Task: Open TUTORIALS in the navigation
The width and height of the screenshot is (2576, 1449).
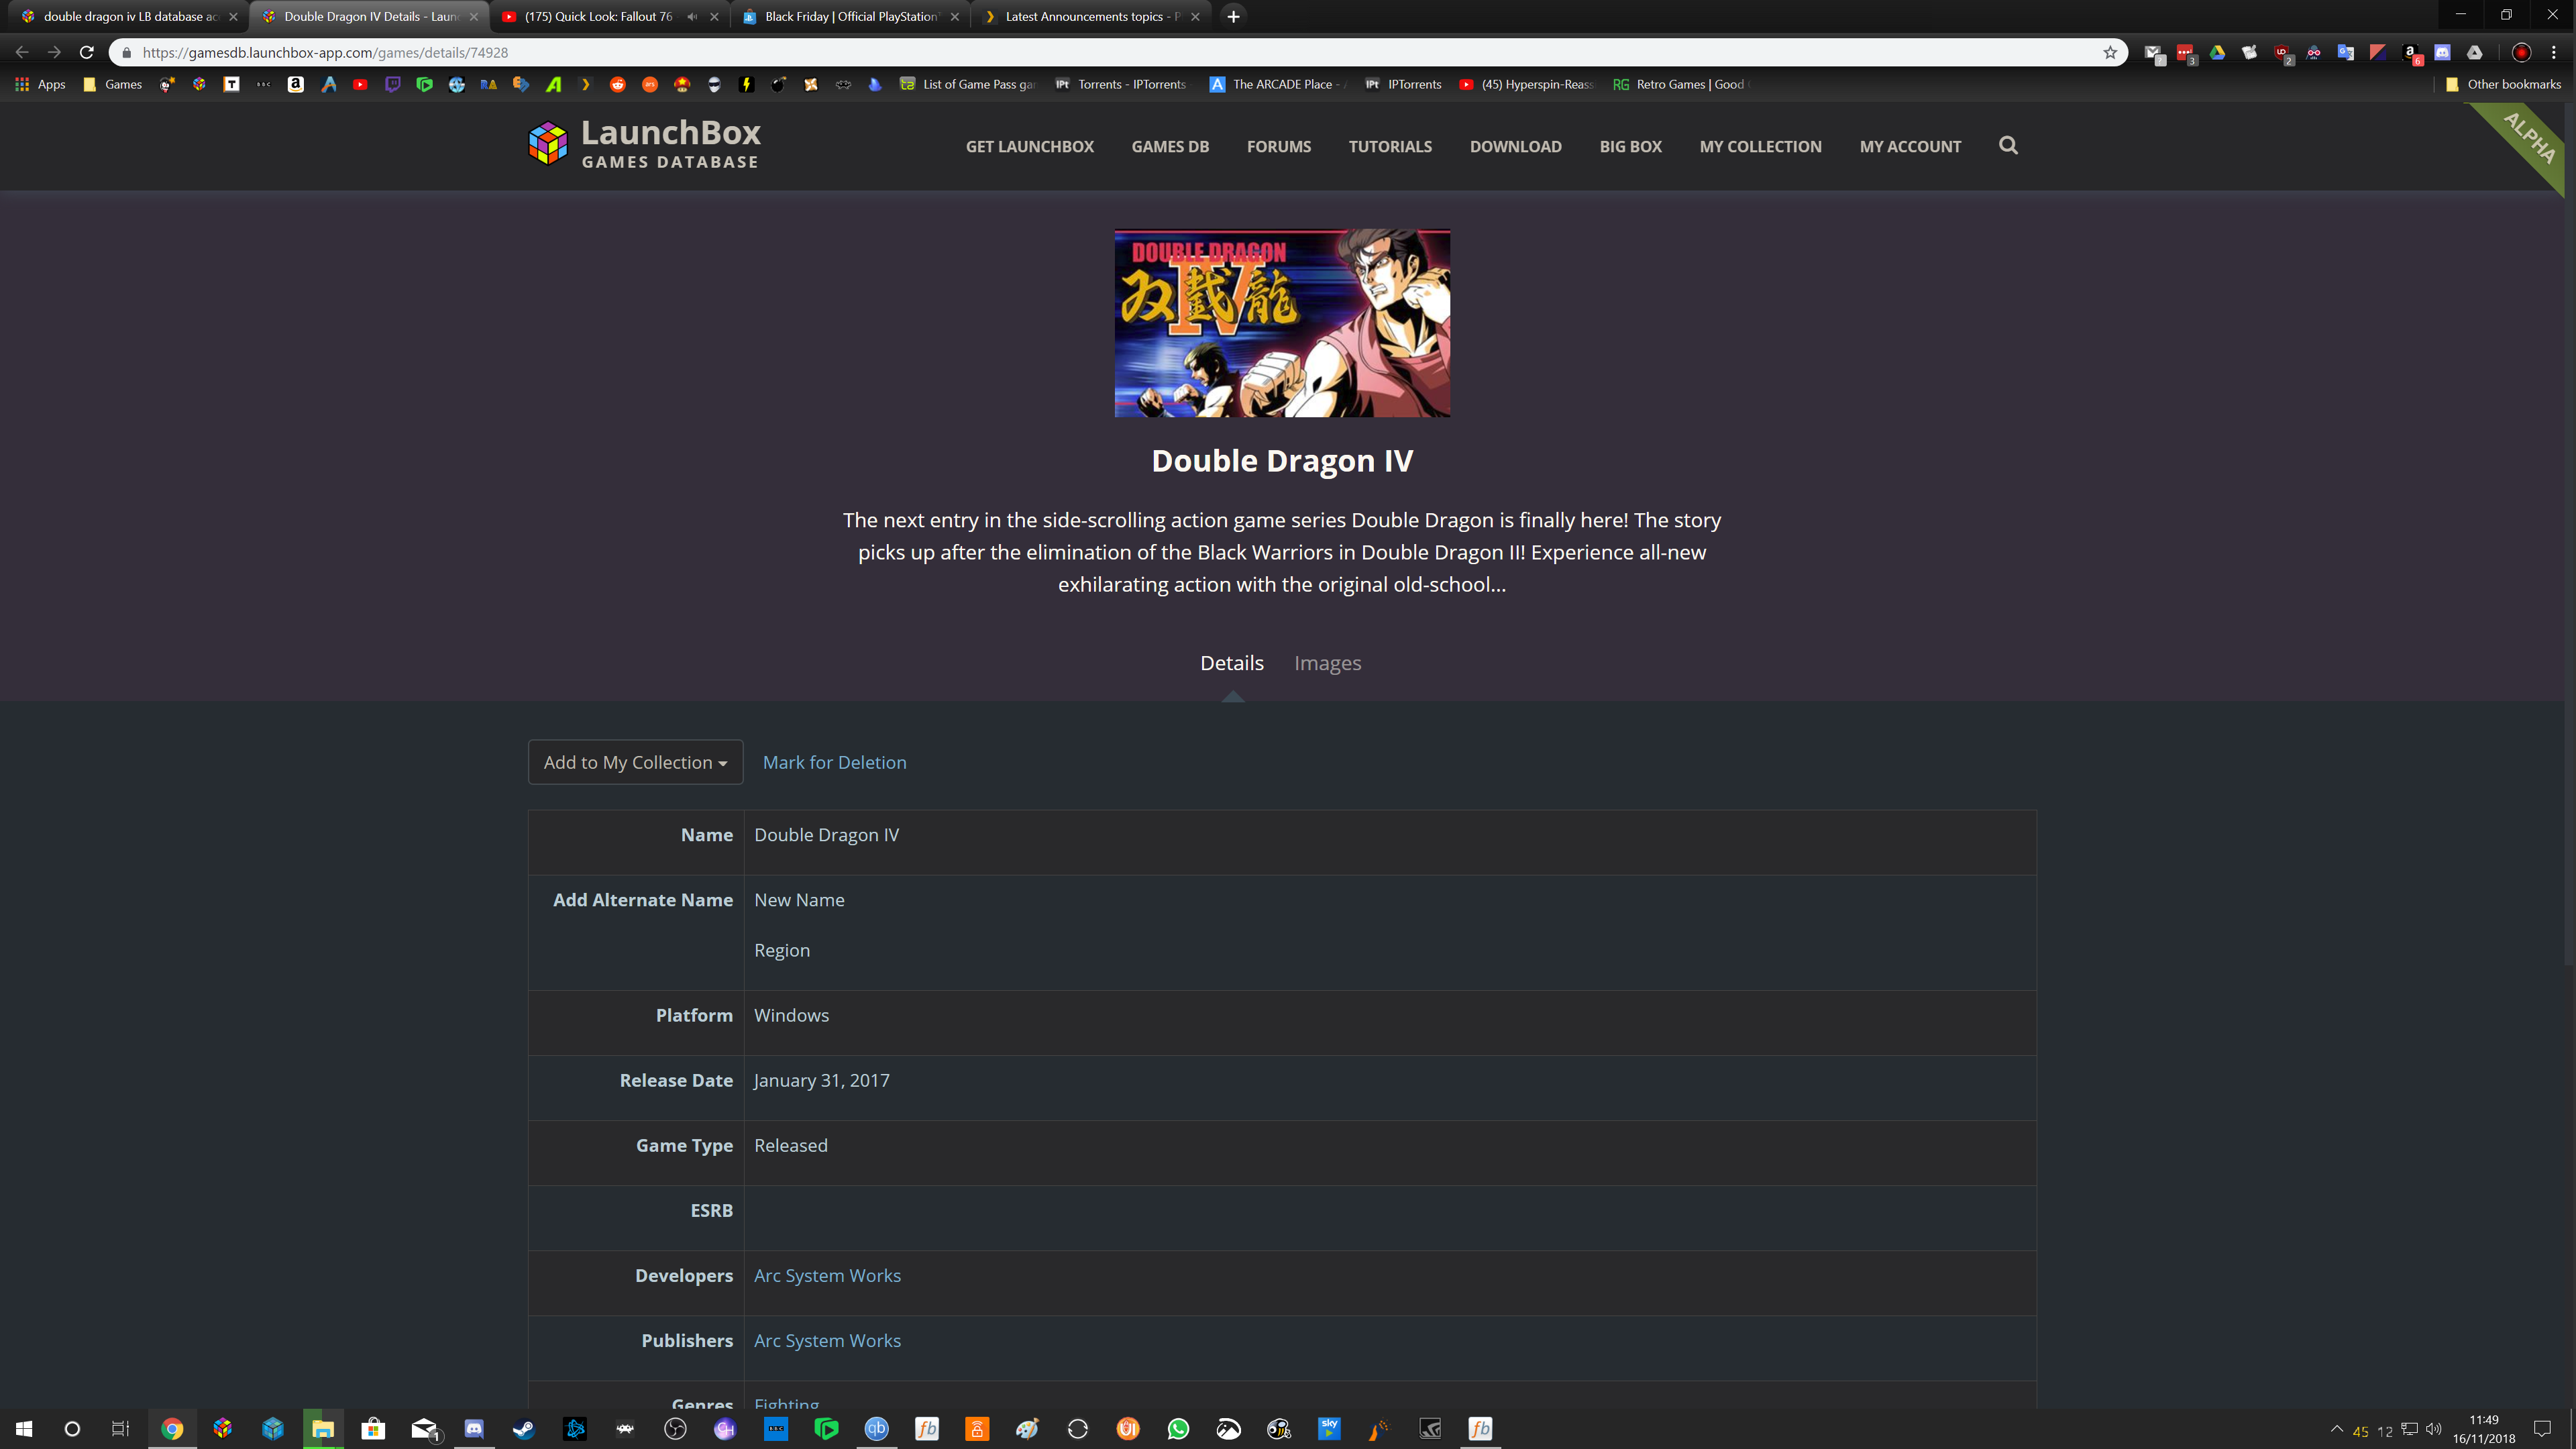Action: 1390,146
